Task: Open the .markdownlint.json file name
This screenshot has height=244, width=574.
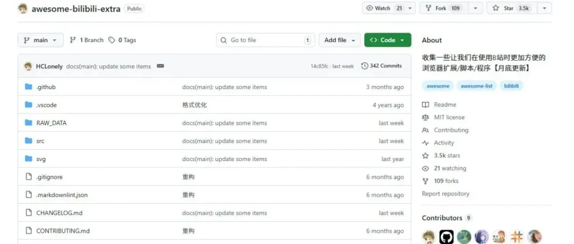Action: pos(62,195)
